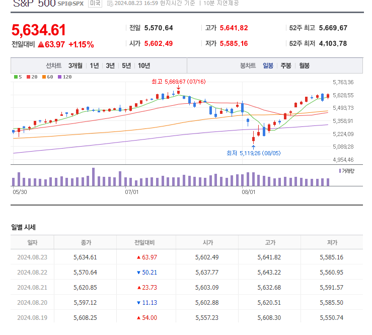This screenshot has width=372, height=335.
Task: Click the 종가 column header
Action: [86, 242]
